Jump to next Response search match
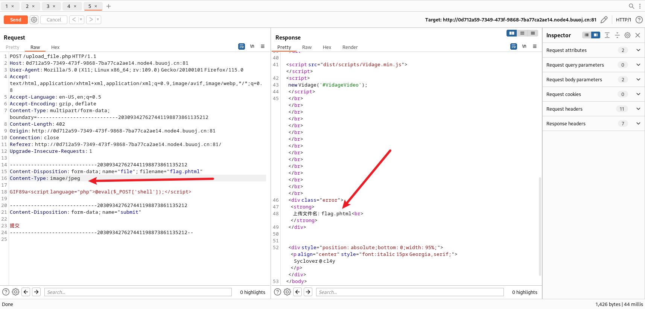Image resolution: width=645 pixels, height=309 pixels. (x=308, y=292)
